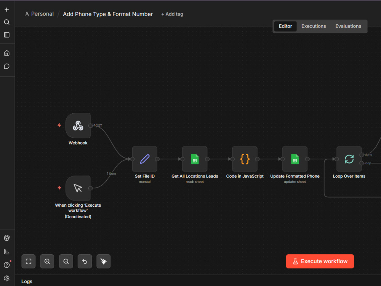Zoom in on the workflow canvas

[47, 262]
